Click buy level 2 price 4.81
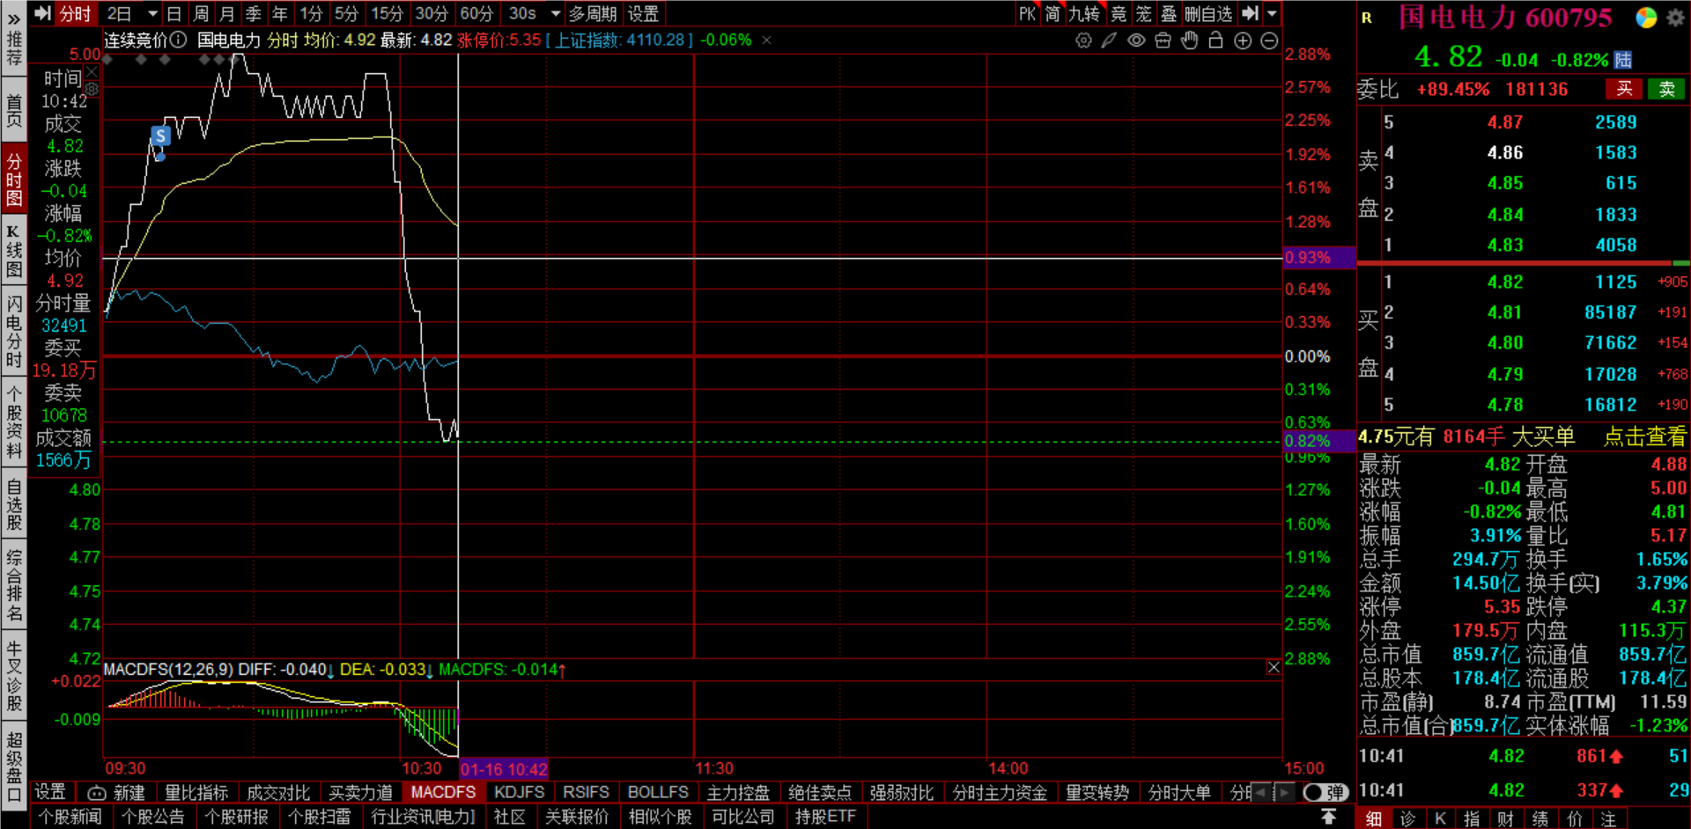This screenshot has width=1691, height=829. [1505, 312]
